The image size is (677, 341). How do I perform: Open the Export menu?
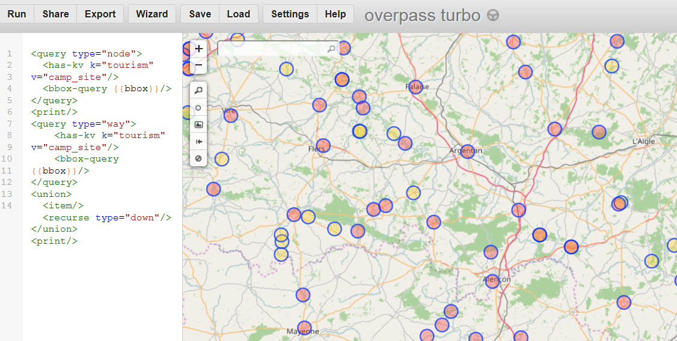pos(100,14)
